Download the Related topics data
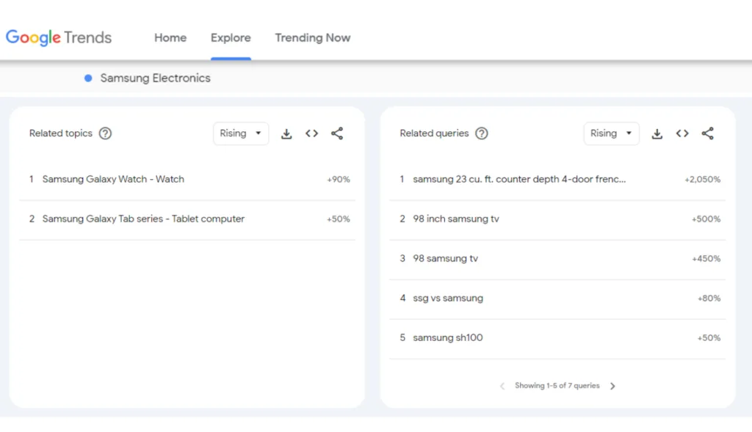The width and height of the screenshot is (752, 432). click(x=286, y=133)
